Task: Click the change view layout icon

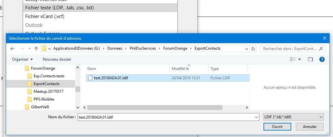Action: click(x=293, y=59)
